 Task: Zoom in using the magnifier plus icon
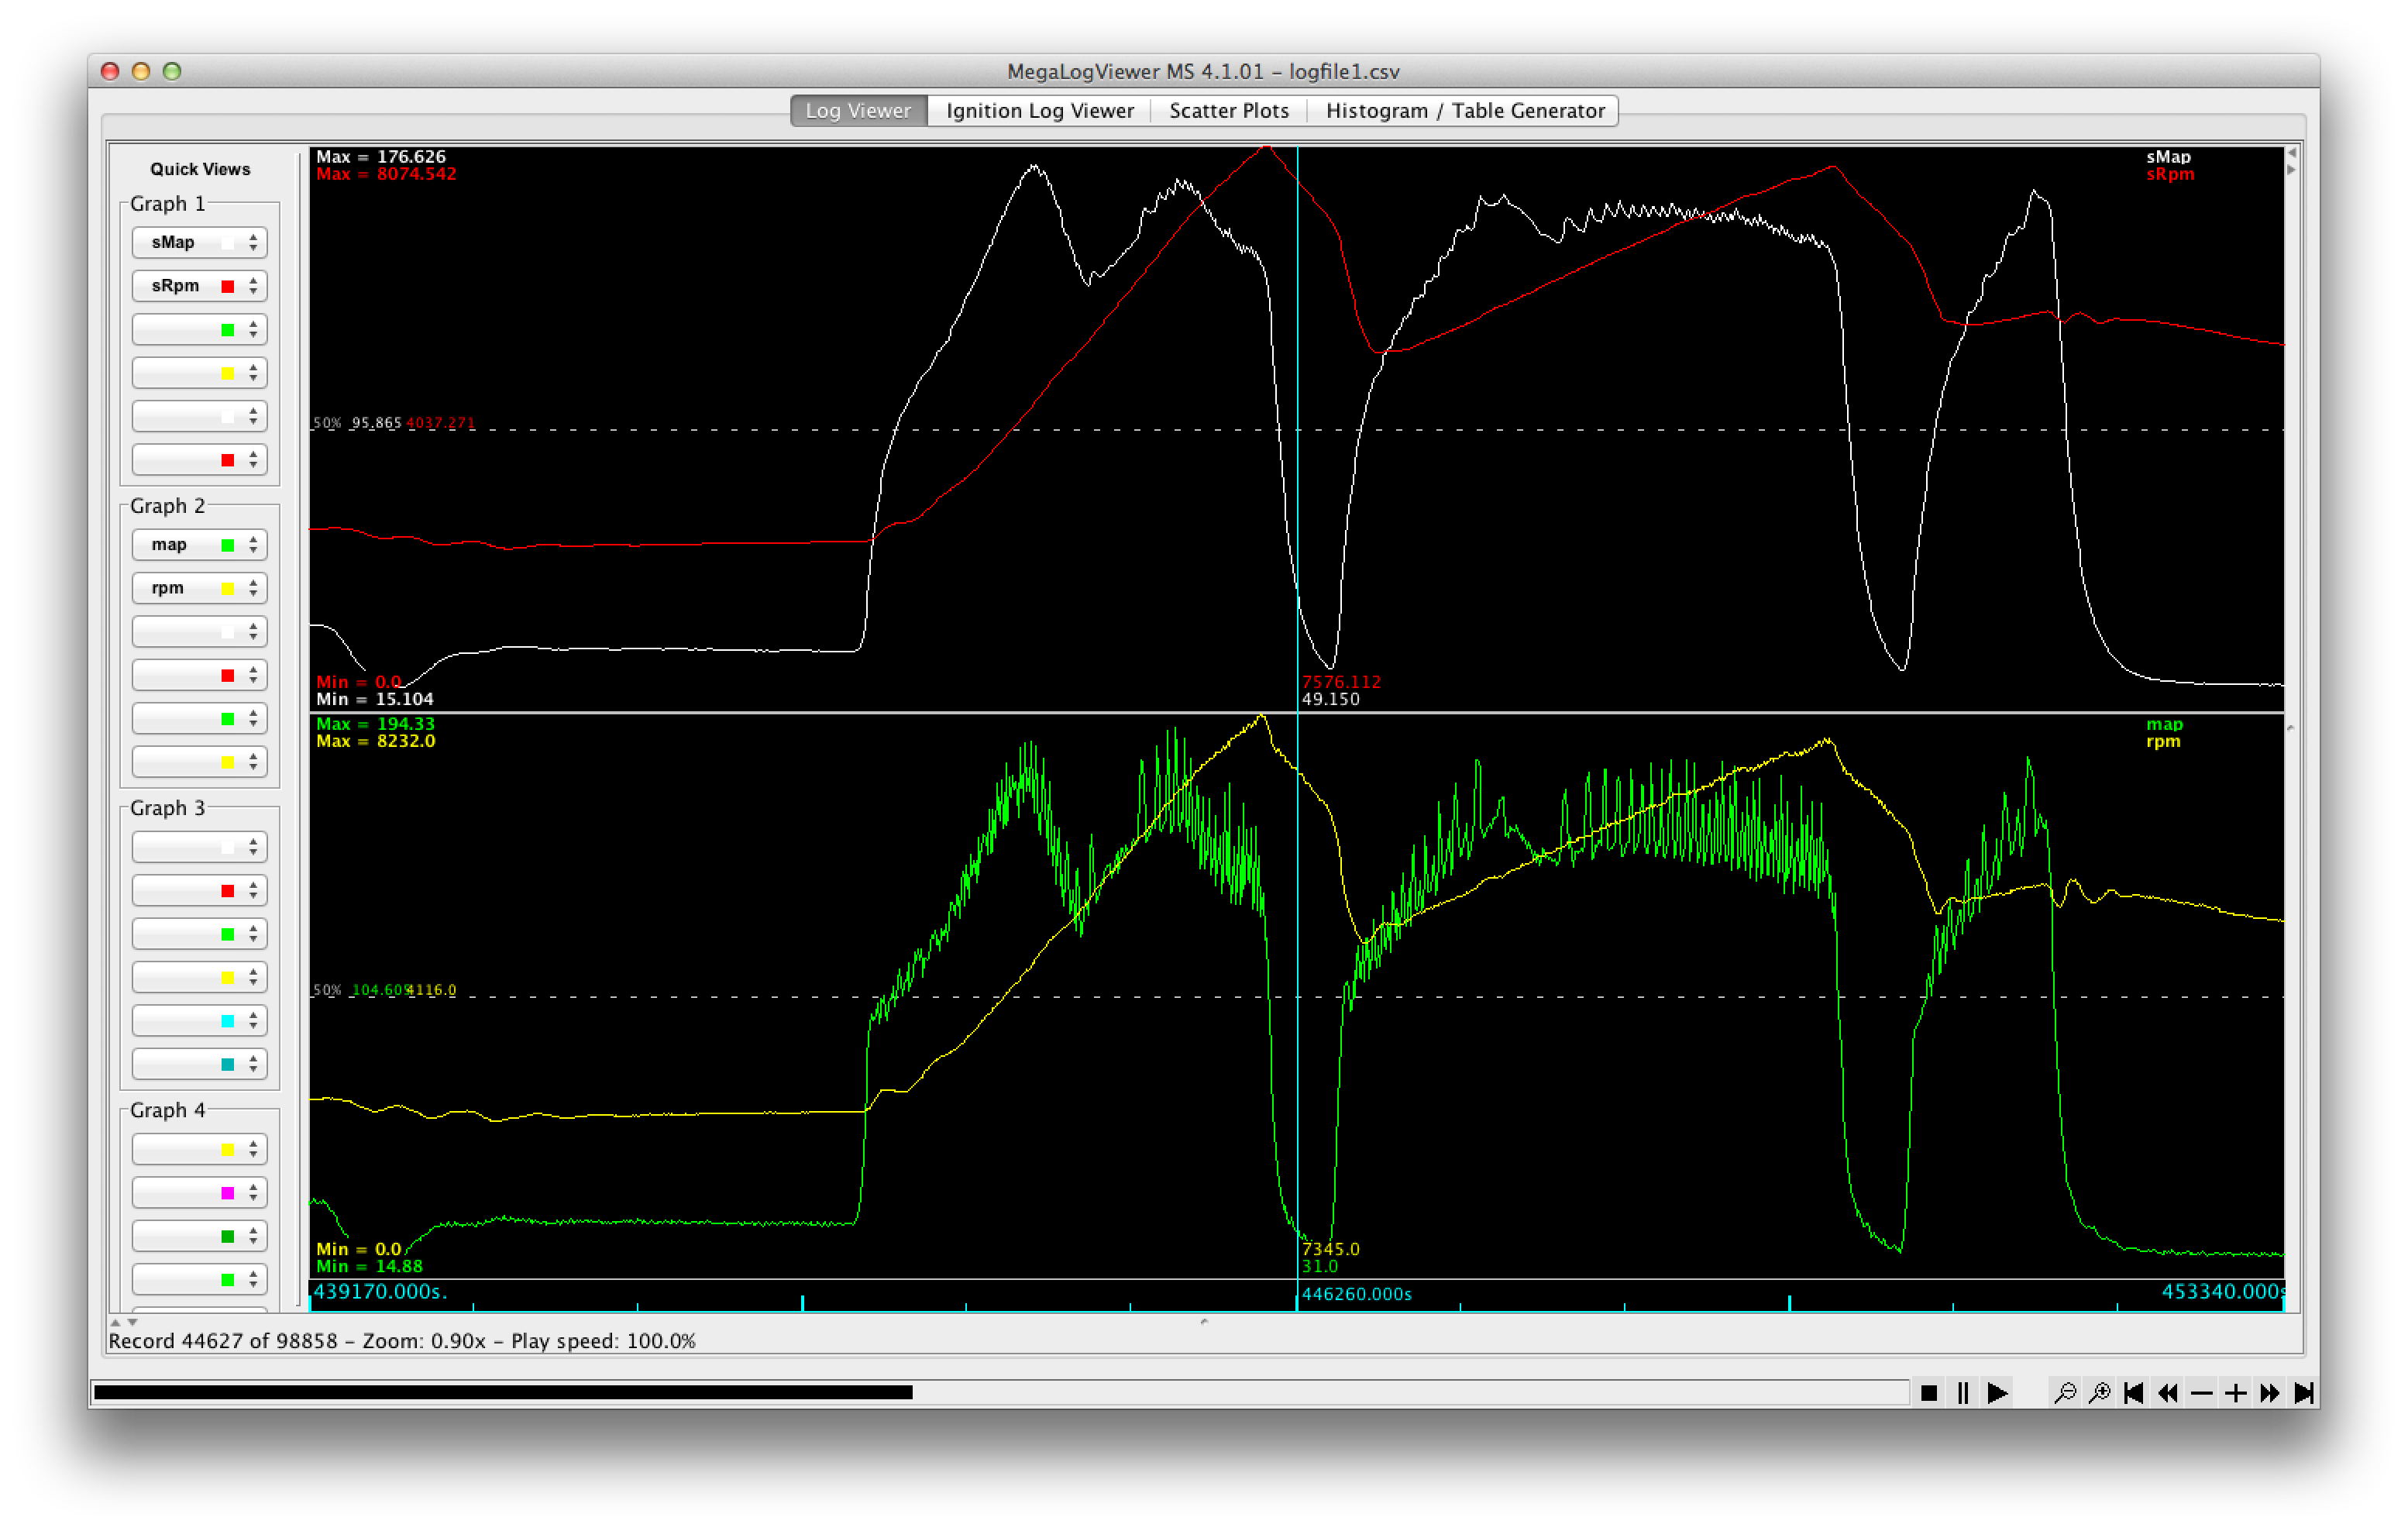(2099, 1393)
